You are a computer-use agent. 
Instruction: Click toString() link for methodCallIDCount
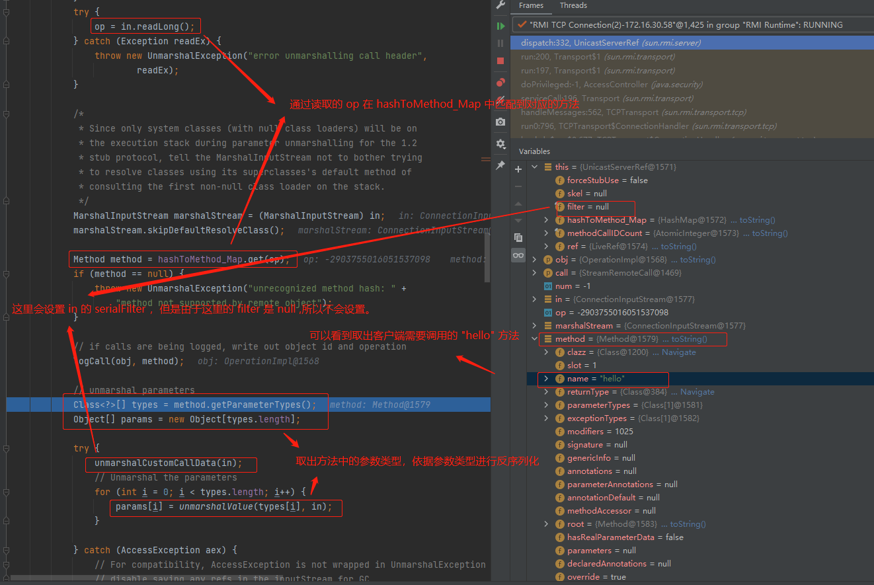tap(770, 233)
